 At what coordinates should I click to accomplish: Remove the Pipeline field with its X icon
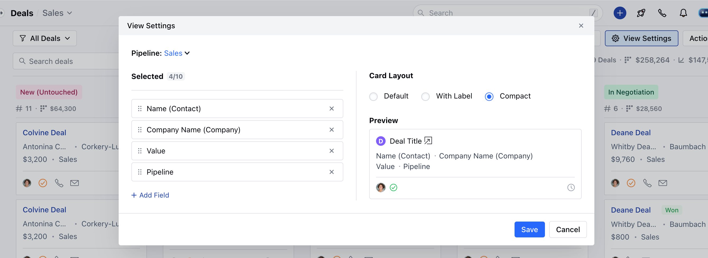coord(332,172)
